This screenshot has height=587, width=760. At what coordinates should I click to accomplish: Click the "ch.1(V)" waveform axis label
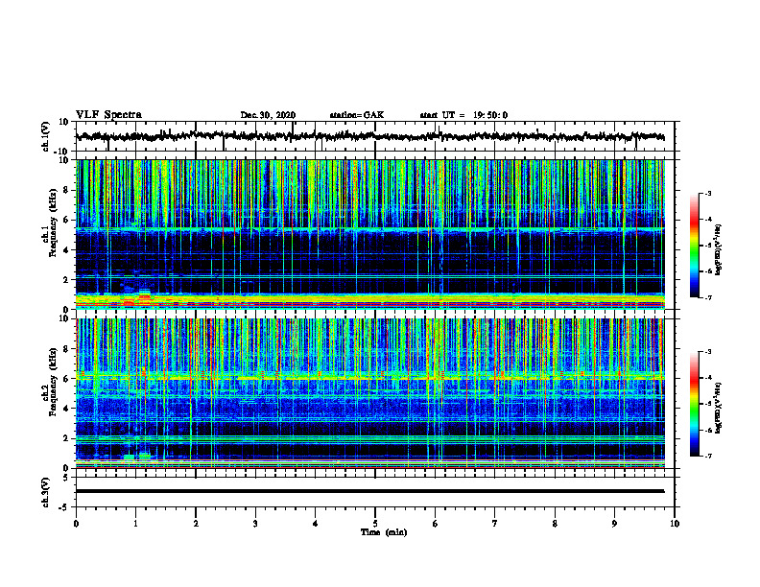[x=46, y=136]
